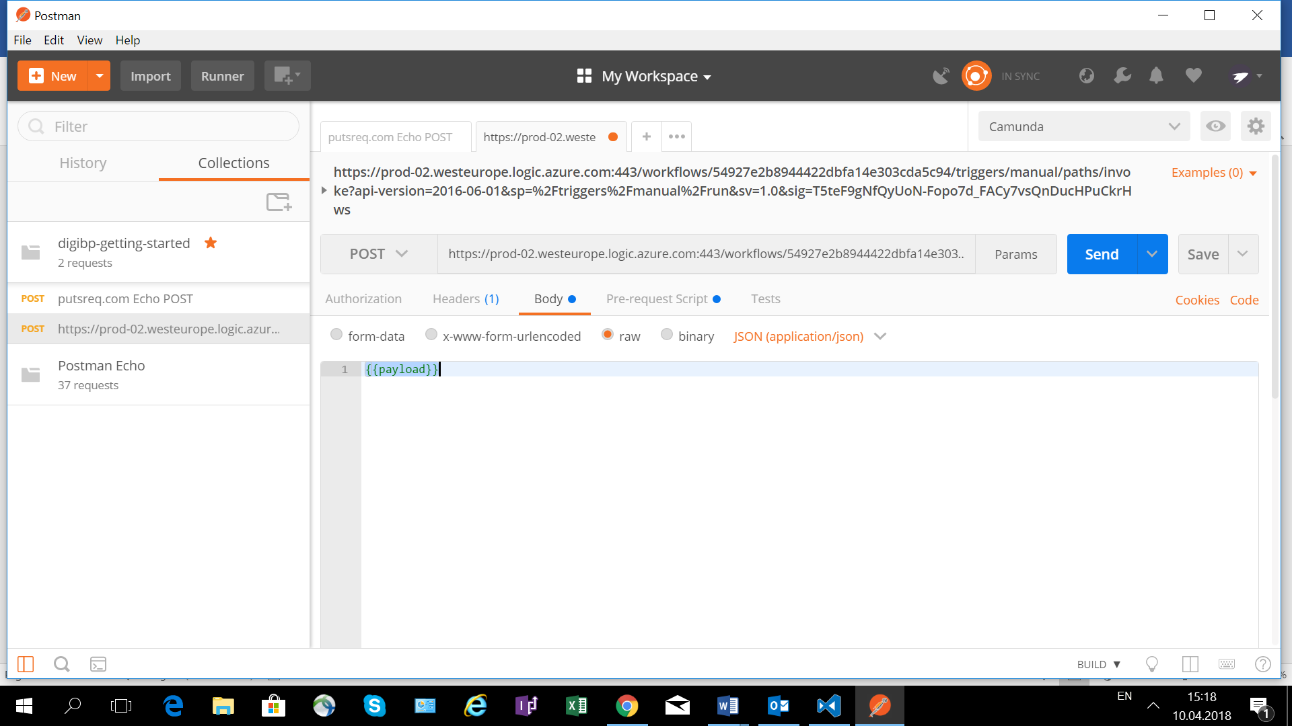Toggle the sidebar icon in status bar

pyautogui.click(x=26, y=664)
